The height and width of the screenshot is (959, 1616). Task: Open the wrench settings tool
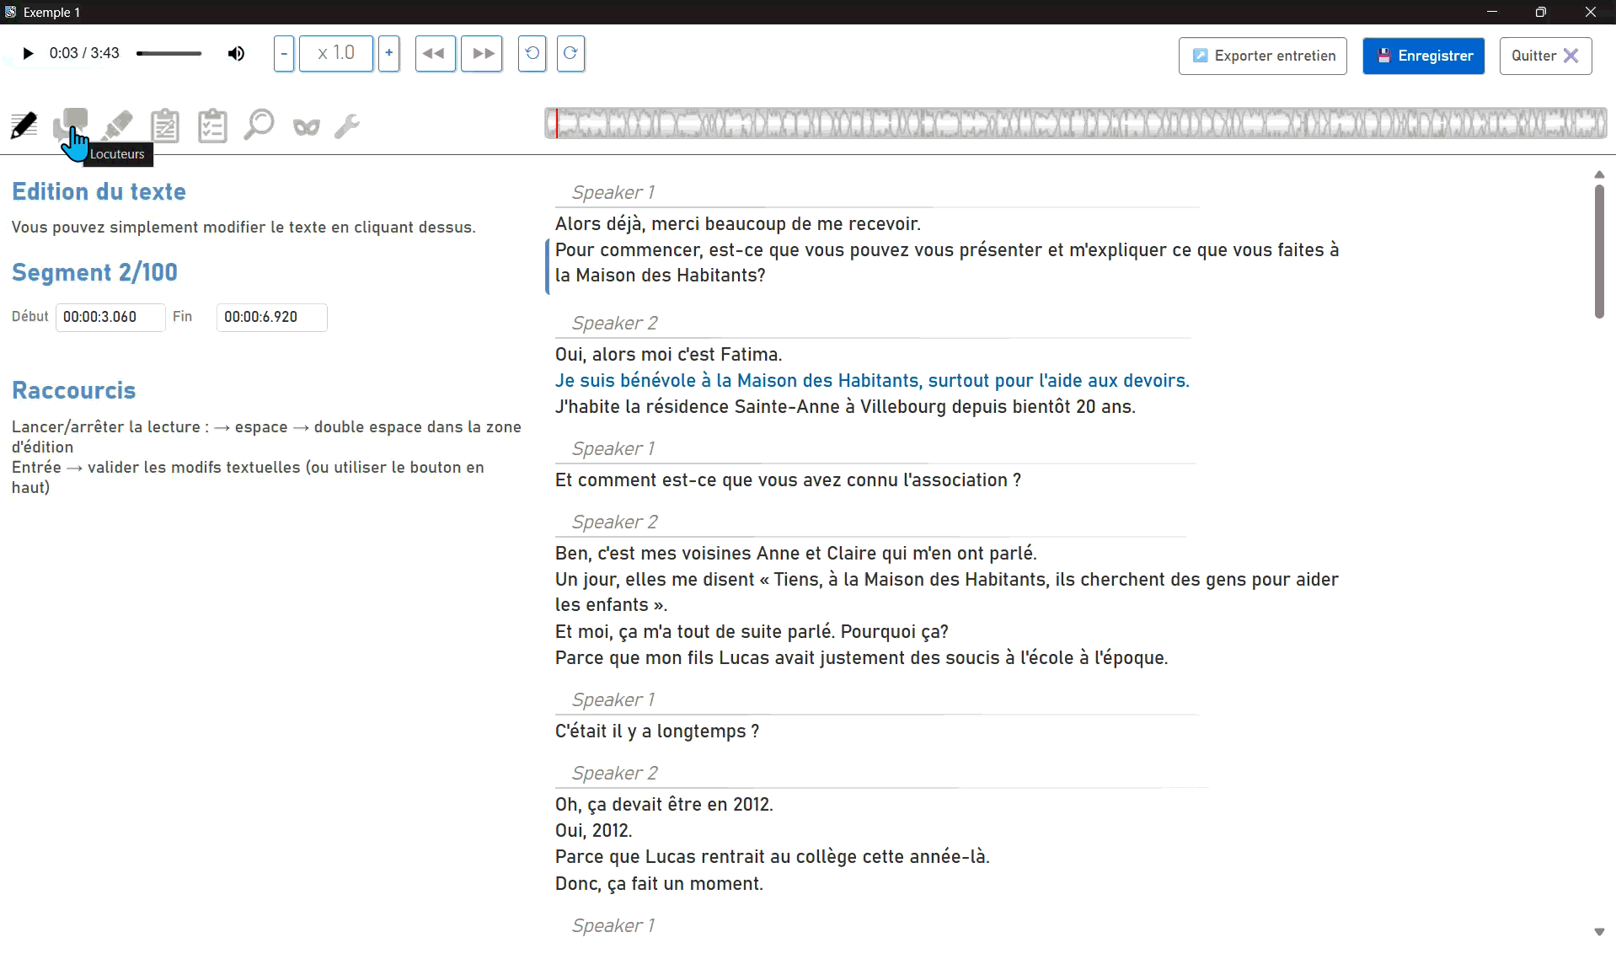pos(347,126)
